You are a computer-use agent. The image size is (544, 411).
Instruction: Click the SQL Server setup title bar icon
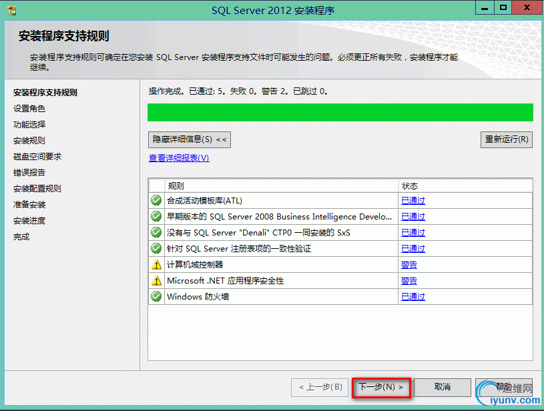coord(11,11)
